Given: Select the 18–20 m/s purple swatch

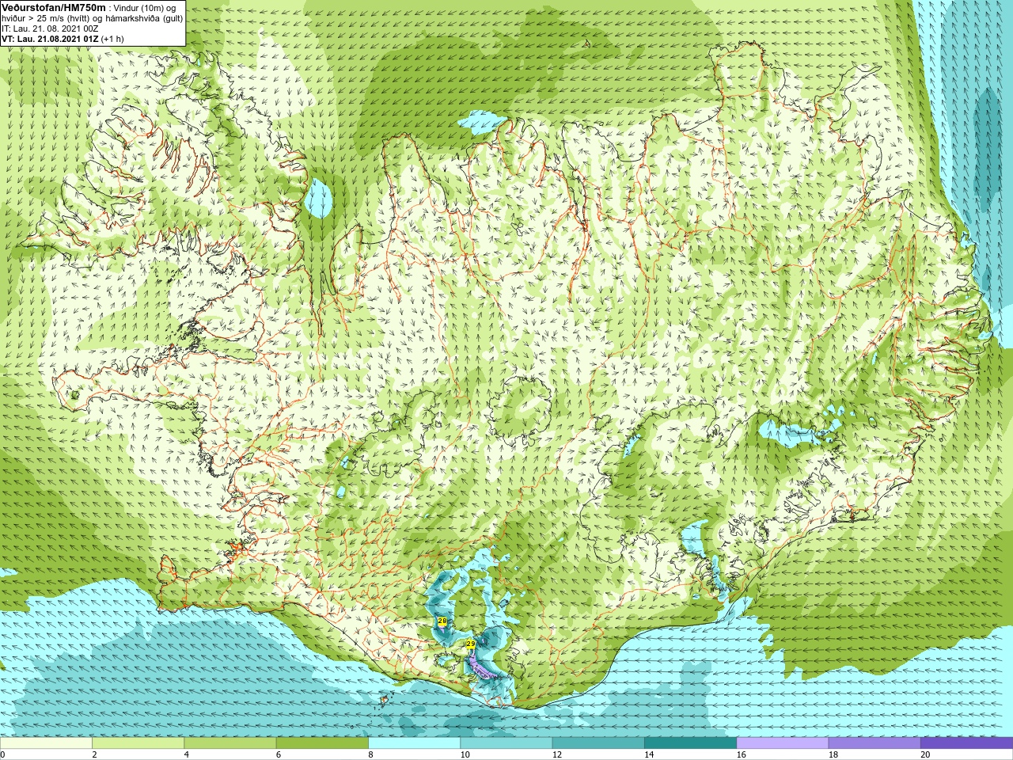Looking at the screenshot, I should click(x=875, y=743).
